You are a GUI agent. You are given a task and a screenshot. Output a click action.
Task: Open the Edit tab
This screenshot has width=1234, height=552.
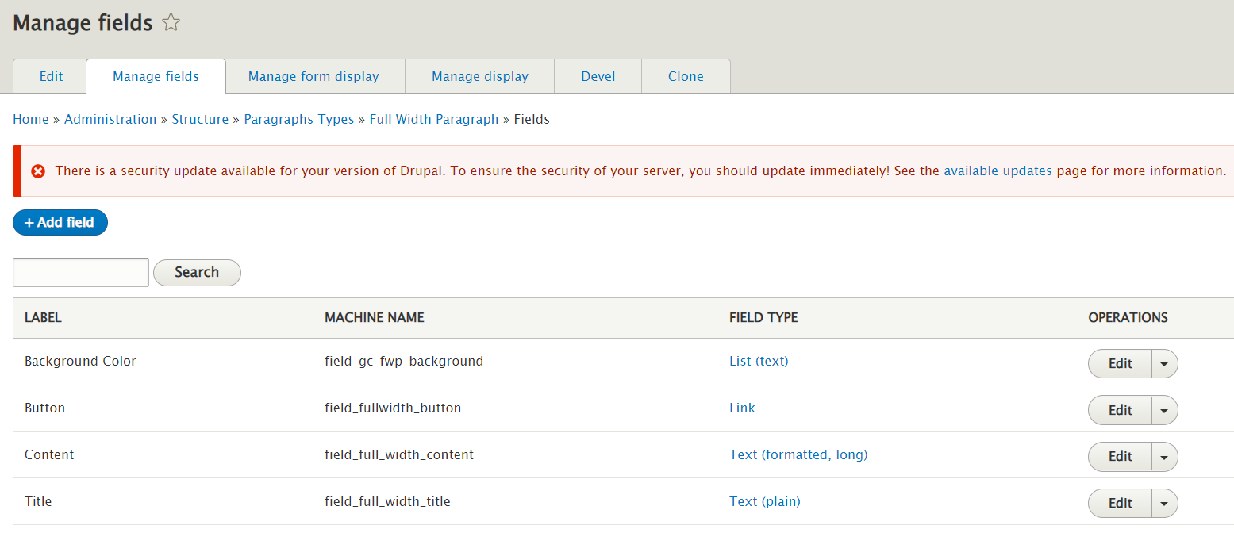(51, 76)
